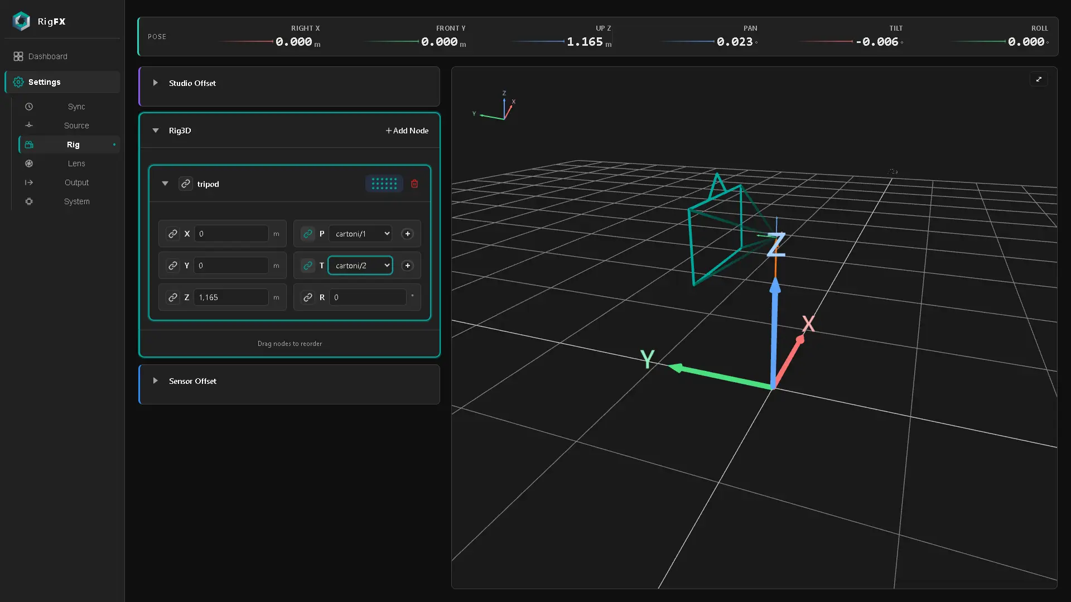
Task: Click the RigFX logo icon
Action: pyautogui.click(x=21, y=21)
